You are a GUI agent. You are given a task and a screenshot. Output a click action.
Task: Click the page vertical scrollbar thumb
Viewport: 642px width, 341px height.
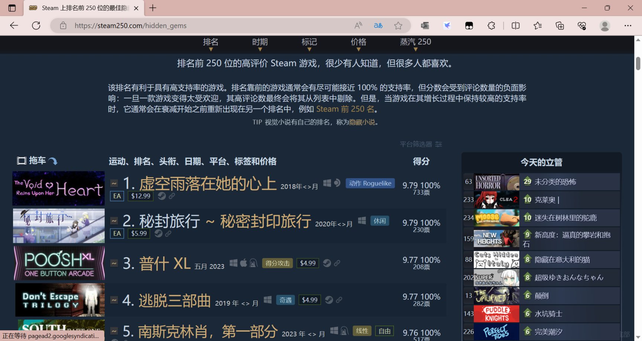(638, 64)
